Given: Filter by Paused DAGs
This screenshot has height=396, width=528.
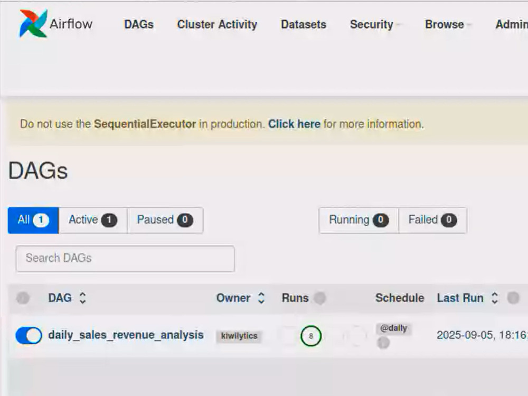Looking at the screenshot, I should click(165, 220).
